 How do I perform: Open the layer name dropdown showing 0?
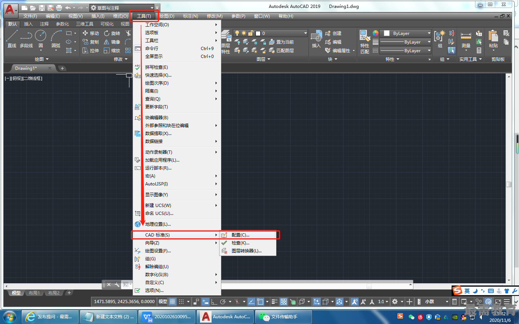coord(270,33)
